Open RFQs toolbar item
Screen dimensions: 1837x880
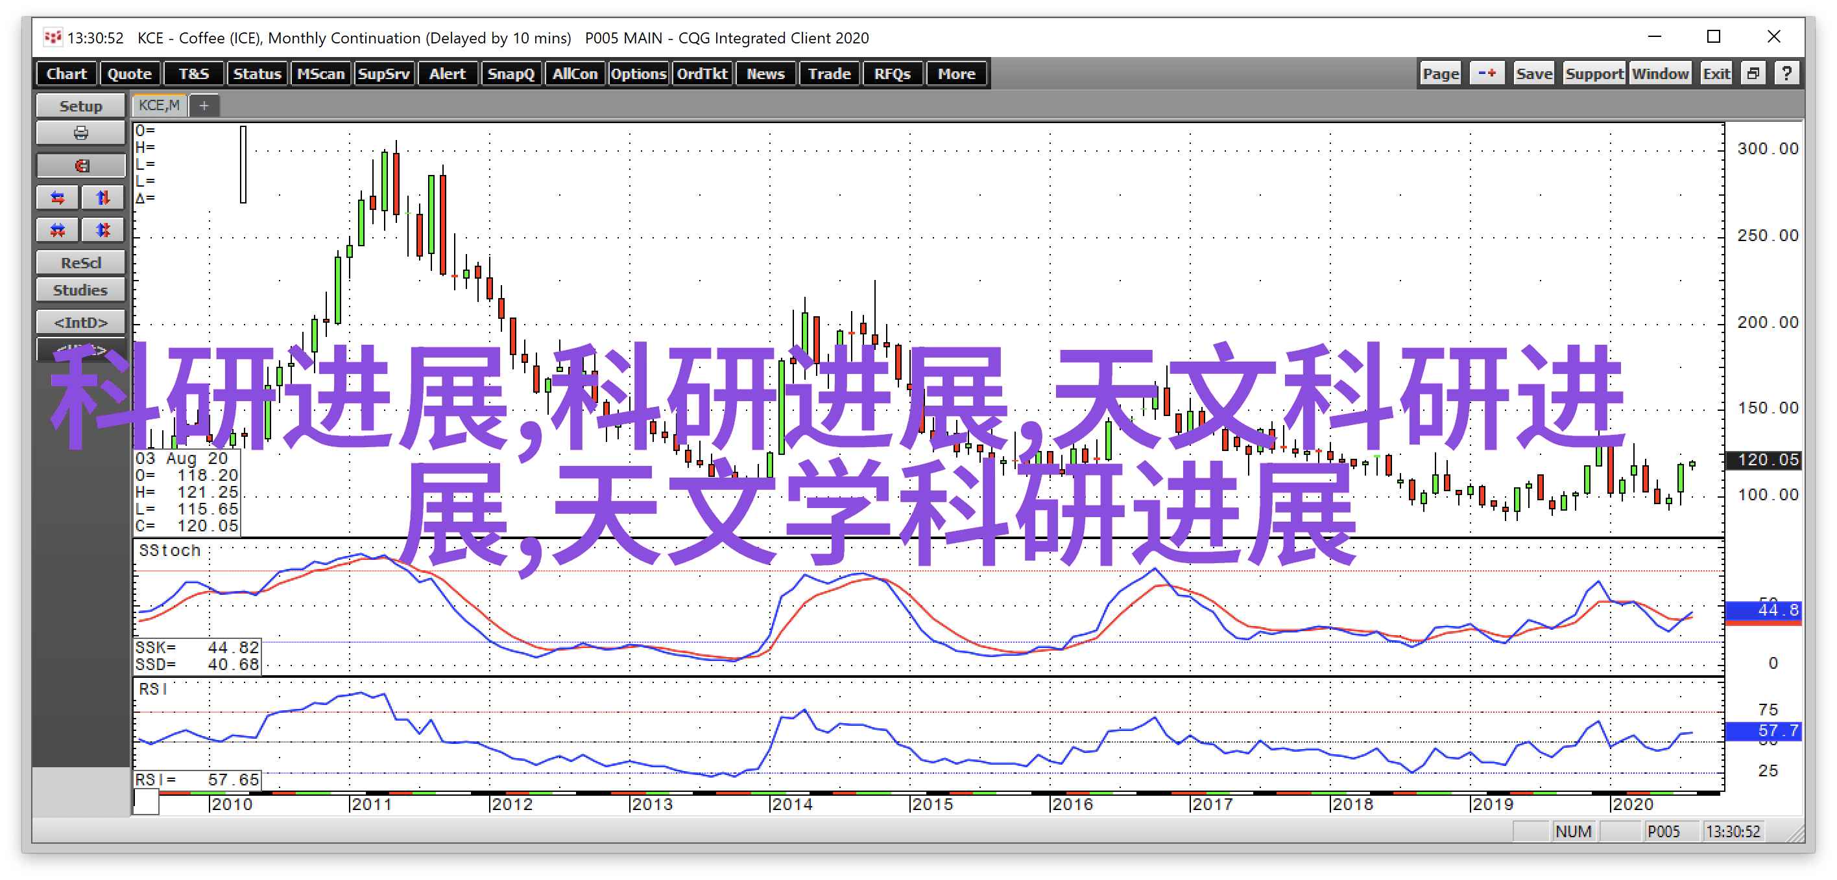[x=892, y=73]
